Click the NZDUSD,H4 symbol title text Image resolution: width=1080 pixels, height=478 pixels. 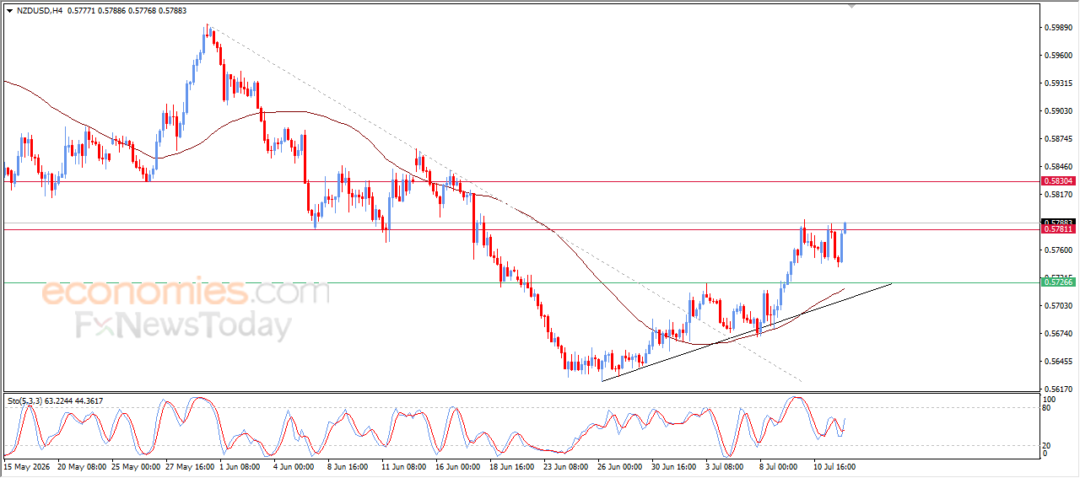click(x=39, y=11)
